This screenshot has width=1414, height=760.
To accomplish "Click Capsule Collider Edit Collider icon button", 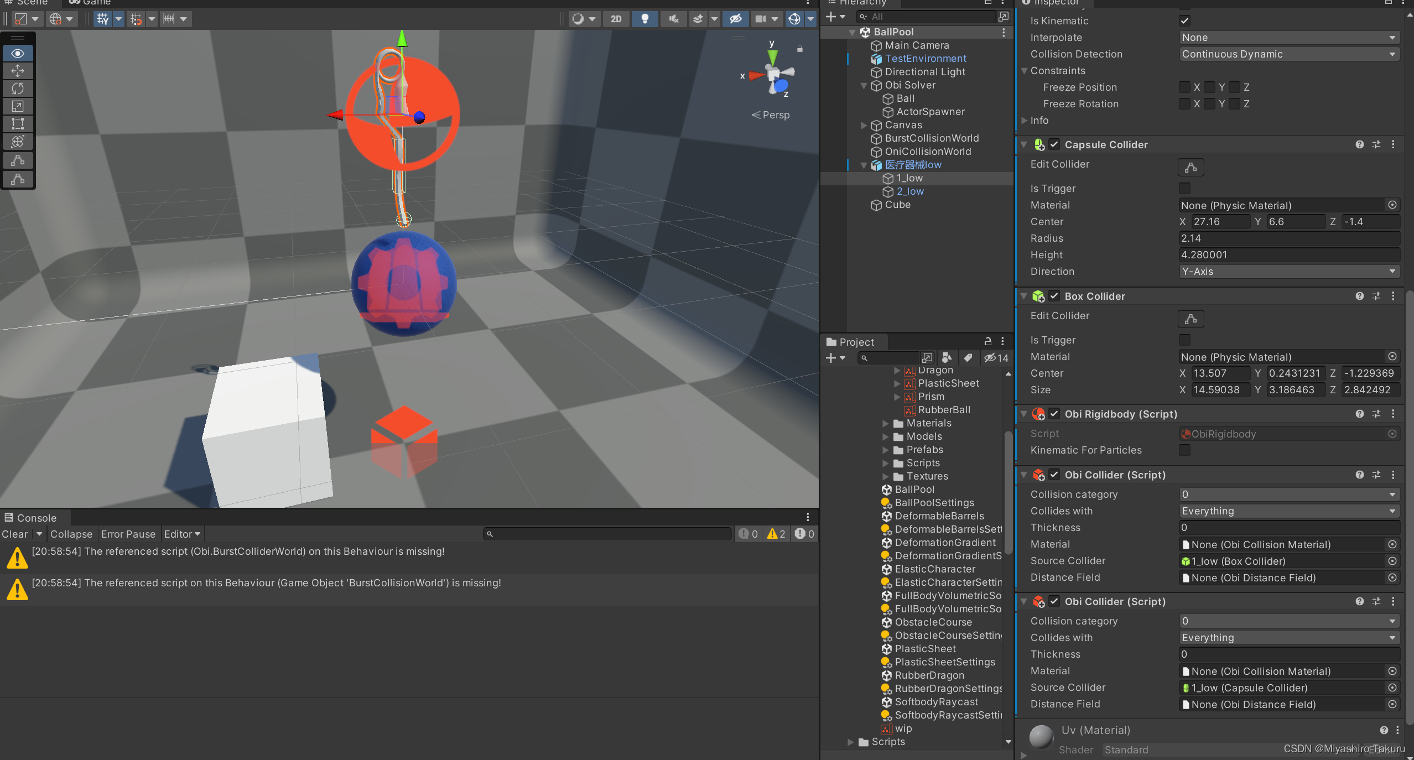I will [1191, 167].
